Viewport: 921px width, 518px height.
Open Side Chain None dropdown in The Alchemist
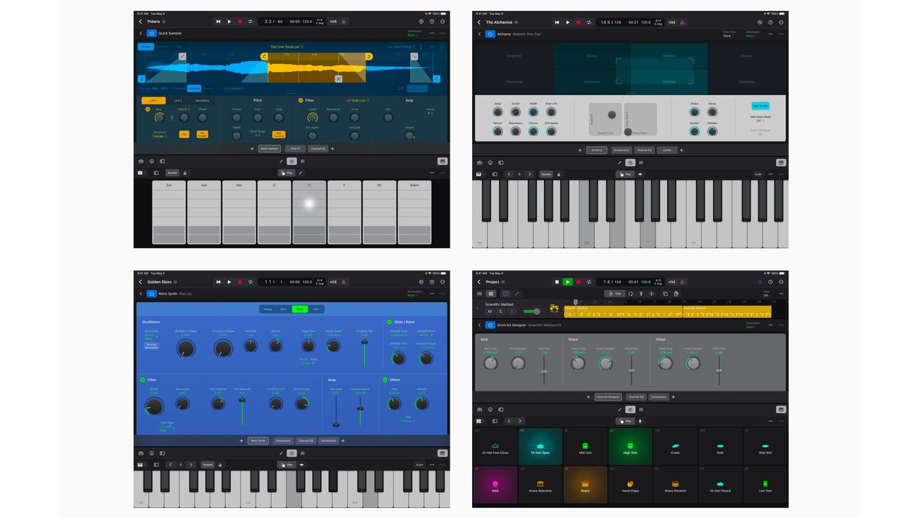(730, 35)
